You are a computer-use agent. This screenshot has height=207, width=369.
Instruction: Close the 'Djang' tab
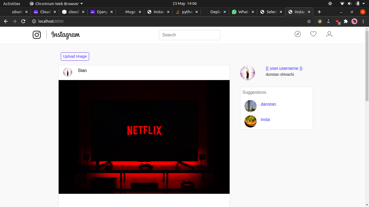(112, 12)
